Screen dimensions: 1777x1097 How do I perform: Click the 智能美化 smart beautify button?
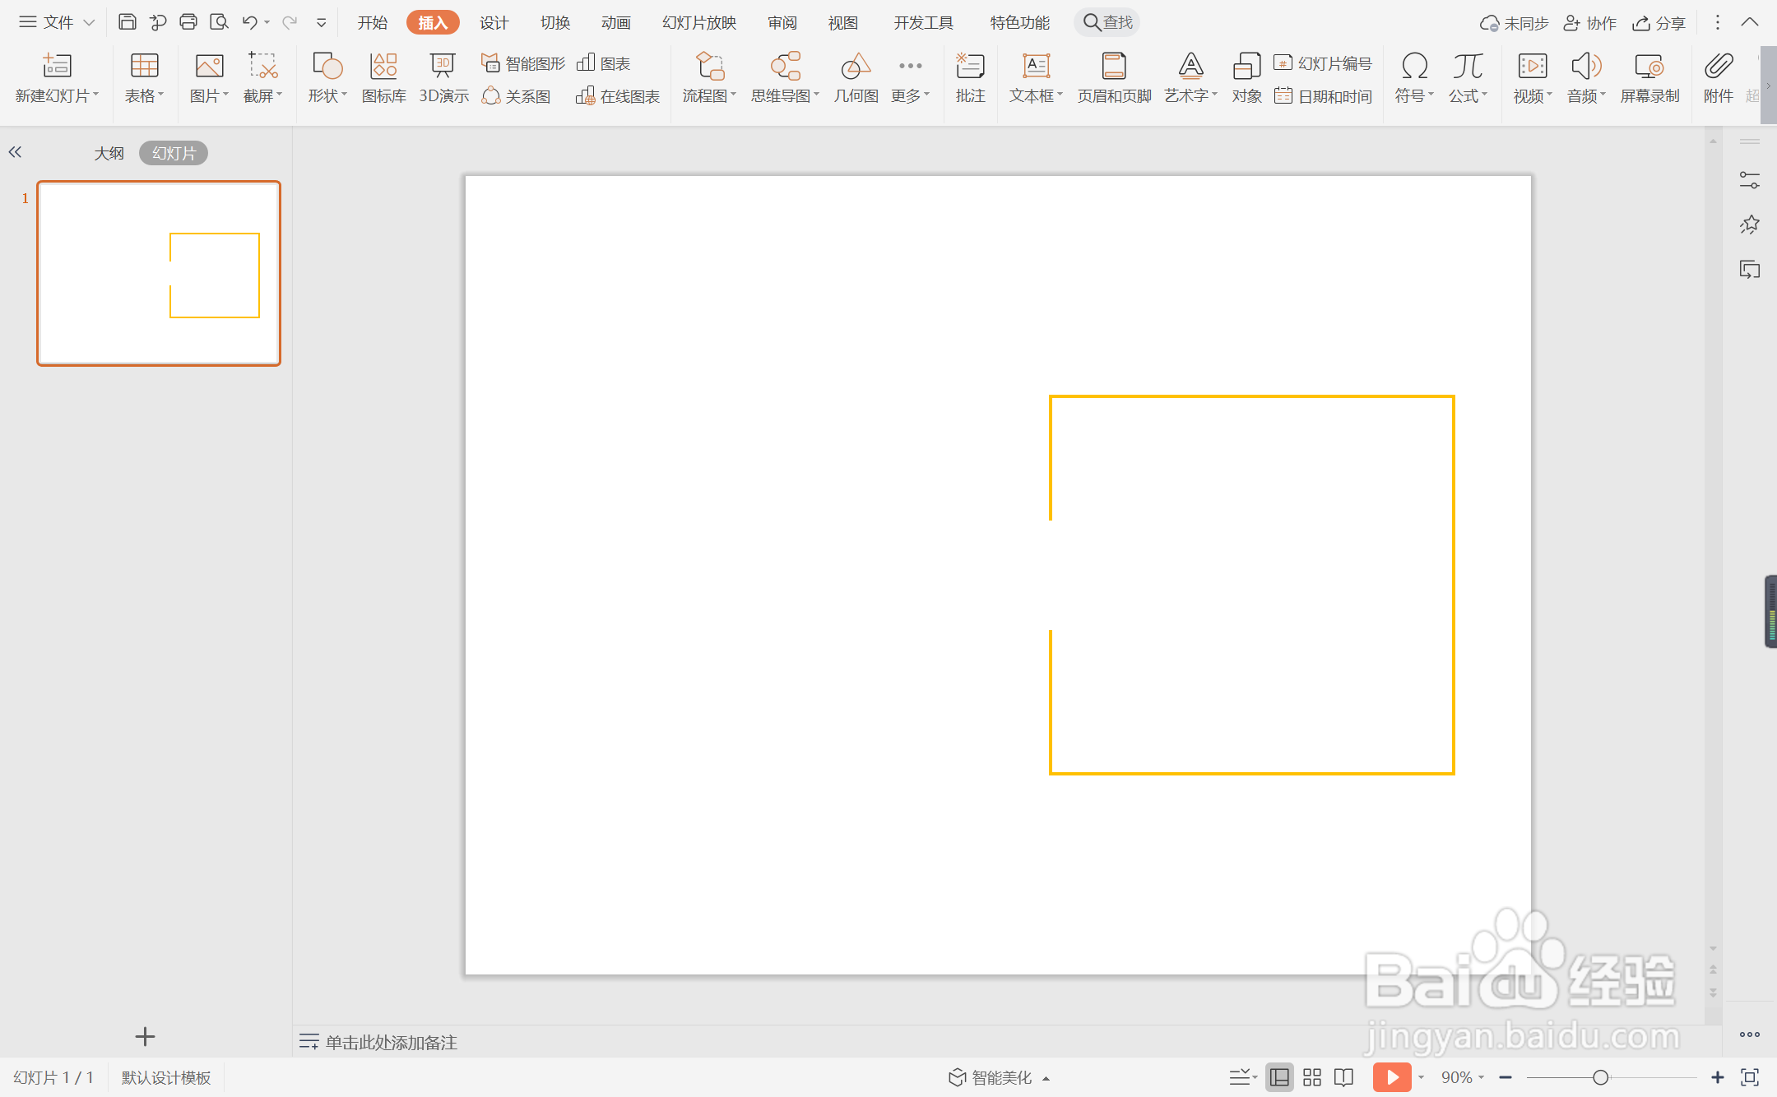pyautogui.click(x=1000, y=1077)
